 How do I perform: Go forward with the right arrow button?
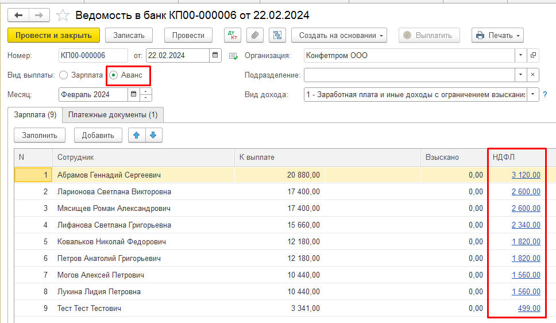click(x=39, y=16)
